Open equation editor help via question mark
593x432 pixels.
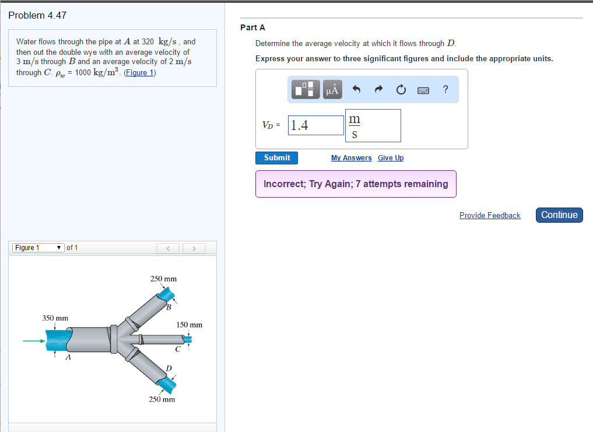(445, 89)
